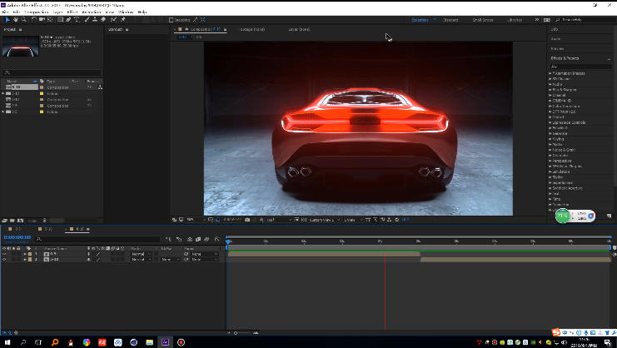
Task: Select the Puppet Pin tool
Action: pyautogui.click(x=123, y=19)
